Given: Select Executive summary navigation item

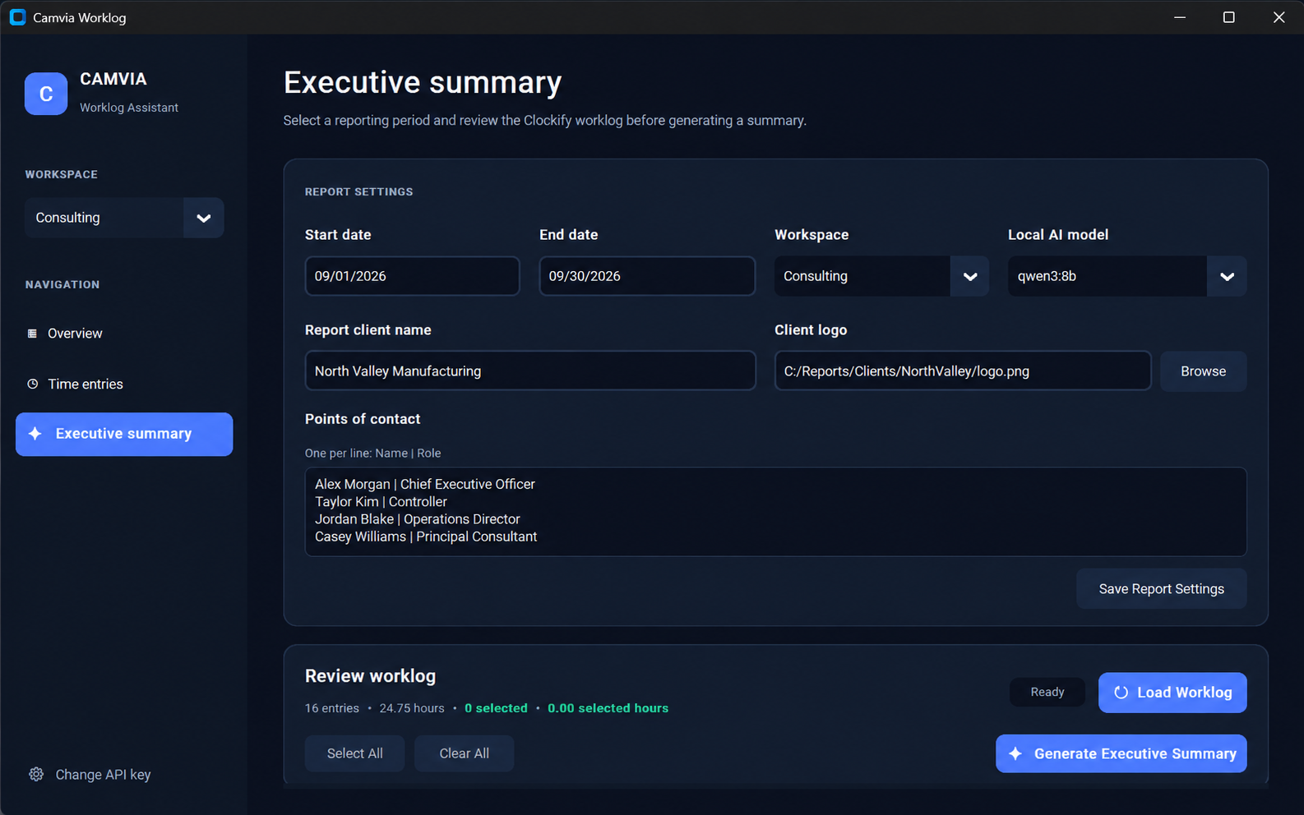Looking at the screenshot, I should (x=124, y=434).
